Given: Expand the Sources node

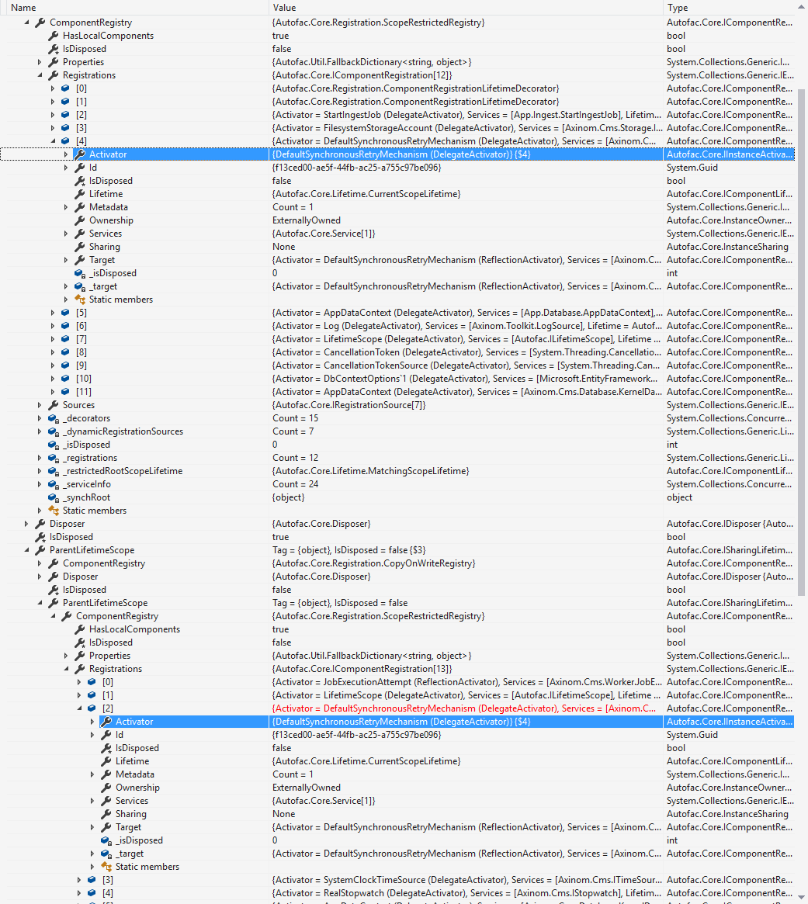Looking at the screenshot, I should (x=39, y=404).
